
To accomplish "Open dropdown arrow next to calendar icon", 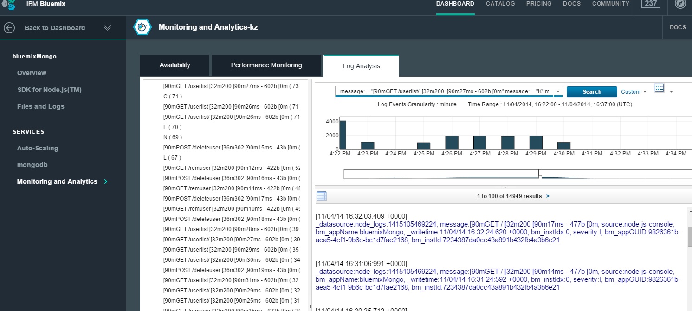I will [x=671, y=92].
